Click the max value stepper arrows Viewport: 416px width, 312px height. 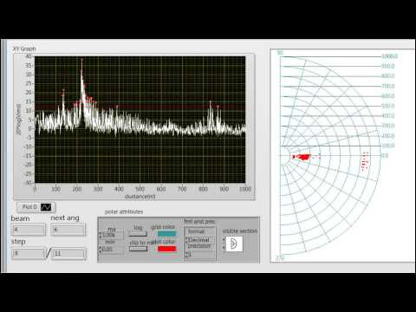pos(101,236)
